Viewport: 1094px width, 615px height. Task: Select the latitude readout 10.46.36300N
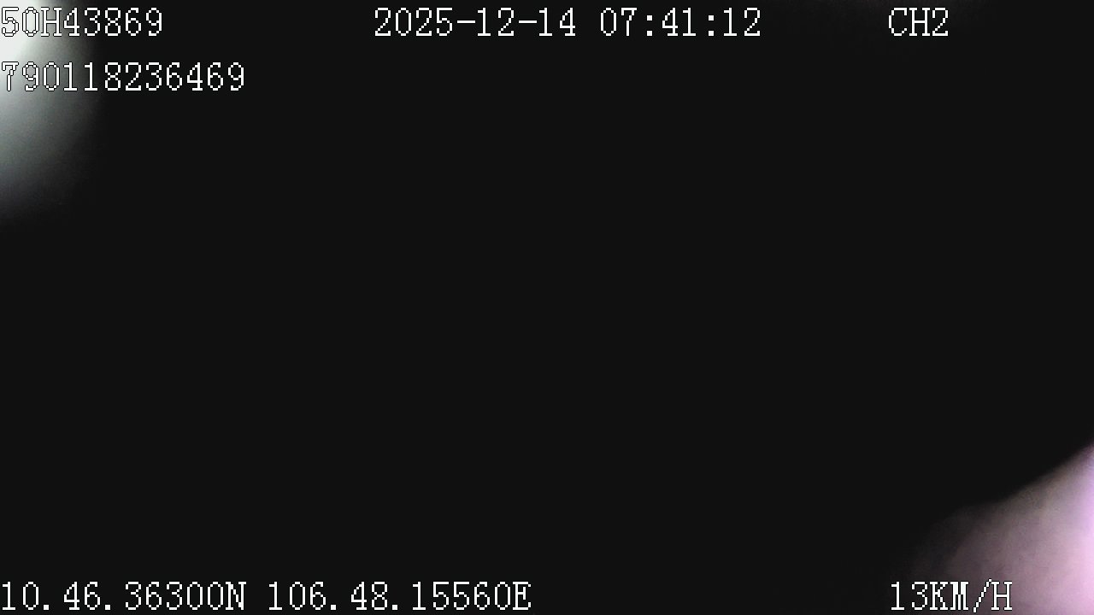click(x=123, y=596)
